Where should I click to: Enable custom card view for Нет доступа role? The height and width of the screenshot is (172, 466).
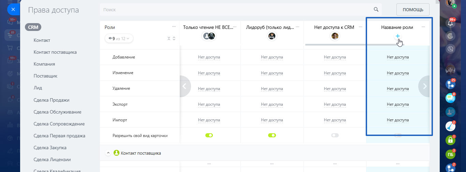(x=335, y=135)
